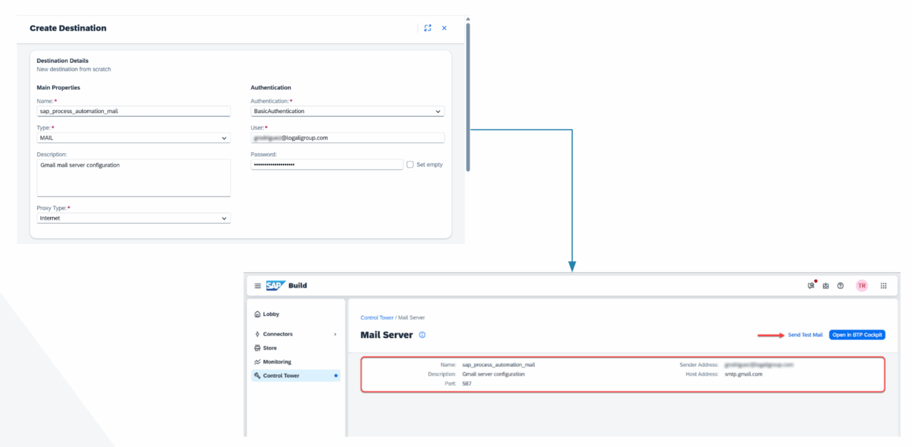The height and width of the screenshot is (447, 912).
Task: Toggle full screen for Create Destination dialog
Action: point(427,28)
